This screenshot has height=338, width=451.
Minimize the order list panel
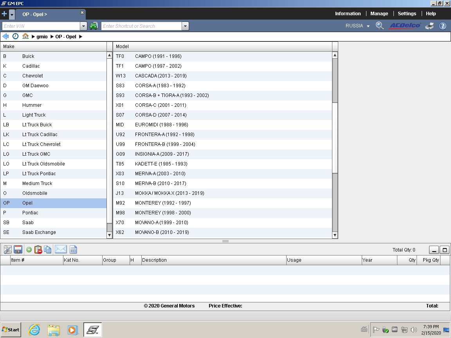pyautogui.click(x=434, y=250)
